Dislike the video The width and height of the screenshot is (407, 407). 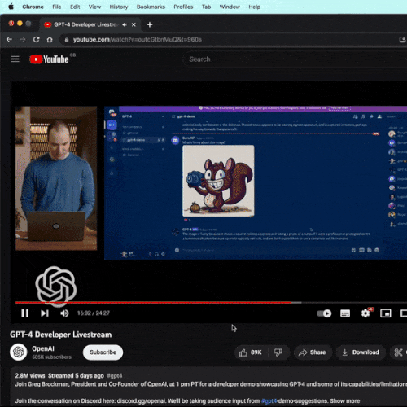coord(278,352)
